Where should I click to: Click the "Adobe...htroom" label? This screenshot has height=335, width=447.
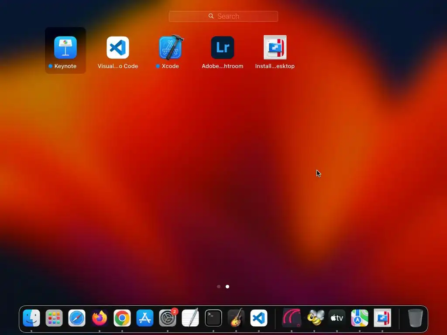[223, 66]
